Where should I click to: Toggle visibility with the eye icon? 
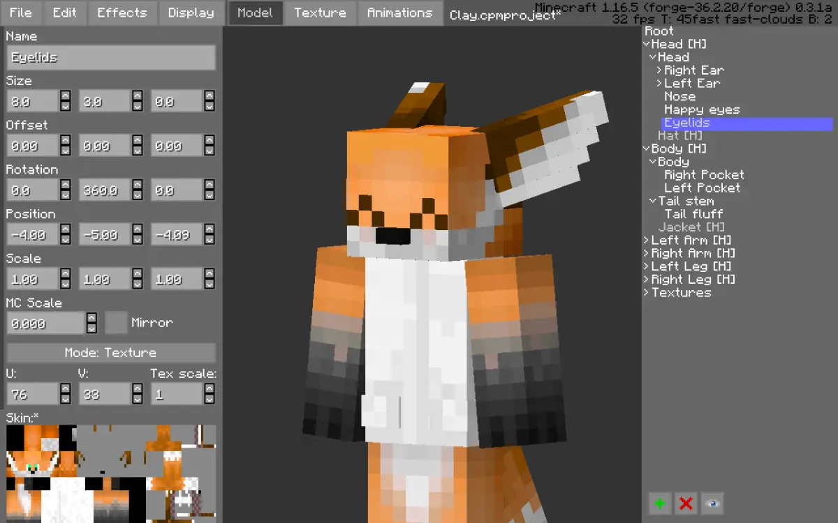tap(712, 503)
